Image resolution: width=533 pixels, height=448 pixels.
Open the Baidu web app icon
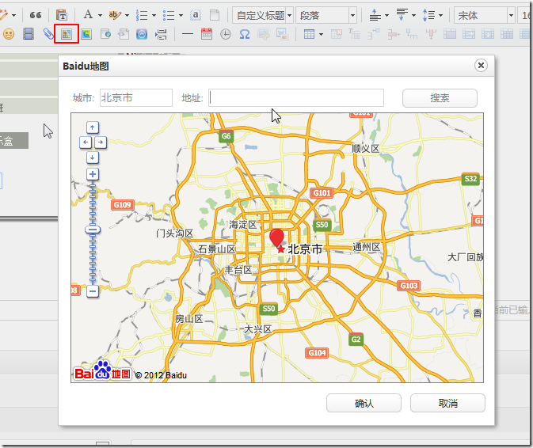pos(142,34)
